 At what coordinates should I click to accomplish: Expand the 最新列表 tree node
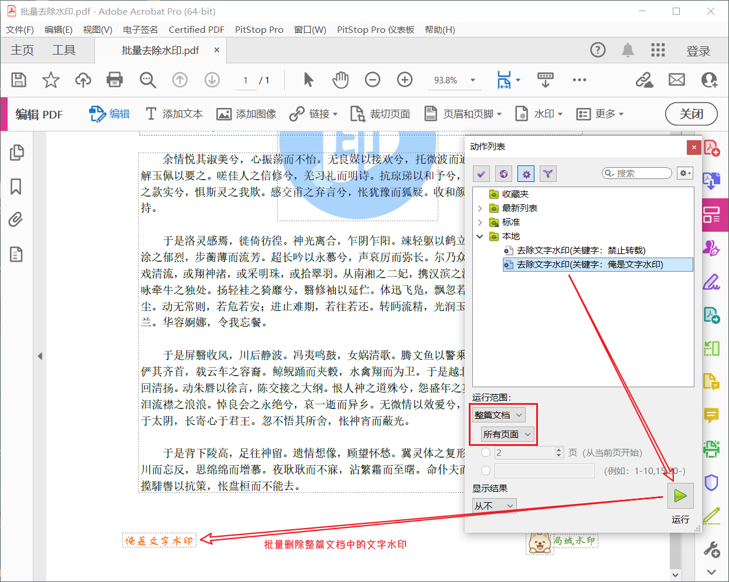click(x=480, y=208)
